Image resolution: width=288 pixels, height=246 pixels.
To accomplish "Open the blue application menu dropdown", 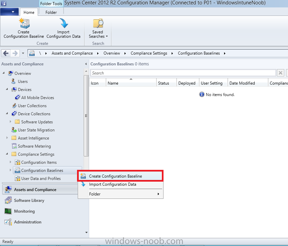I will 9,12.
